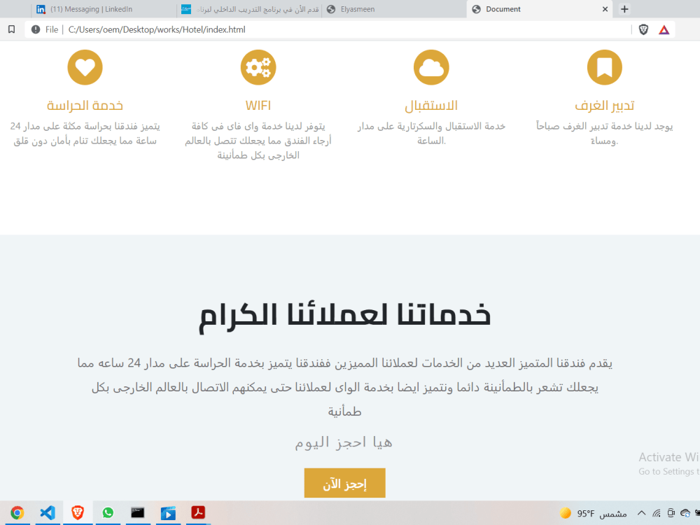Open Visual Studio Code from taskbar
The height and width of the screenshot is (525, 700).
click(x=48, y=512)
